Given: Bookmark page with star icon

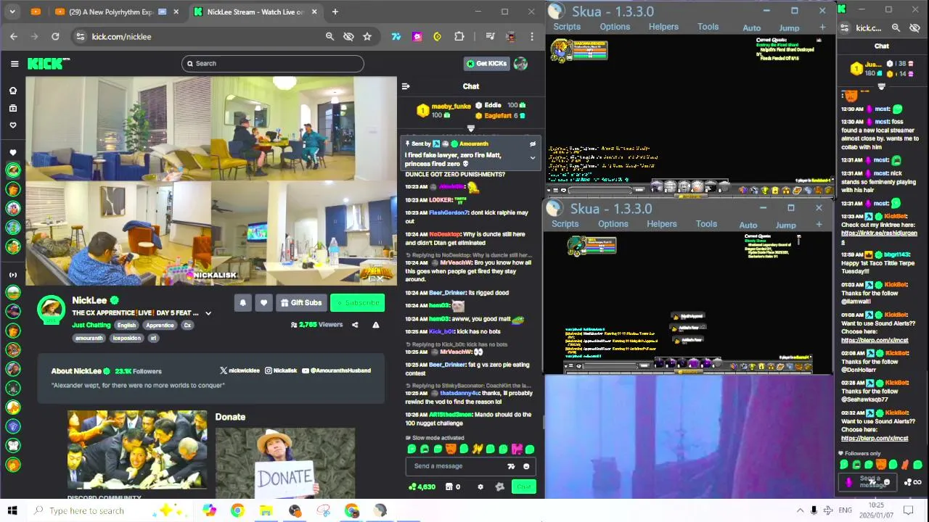Looking at the screenshot, I should tap(367, 36).
